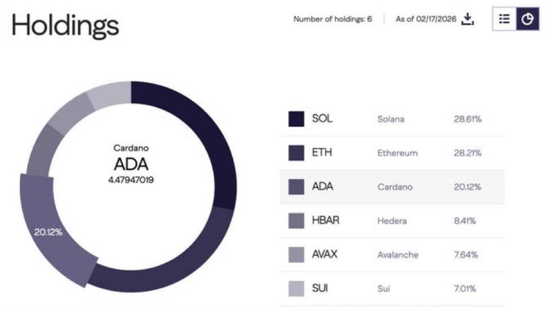Viewport: 555px width, 312px height.
Task: Click the SUI color swatch
Action: point(296,288)
